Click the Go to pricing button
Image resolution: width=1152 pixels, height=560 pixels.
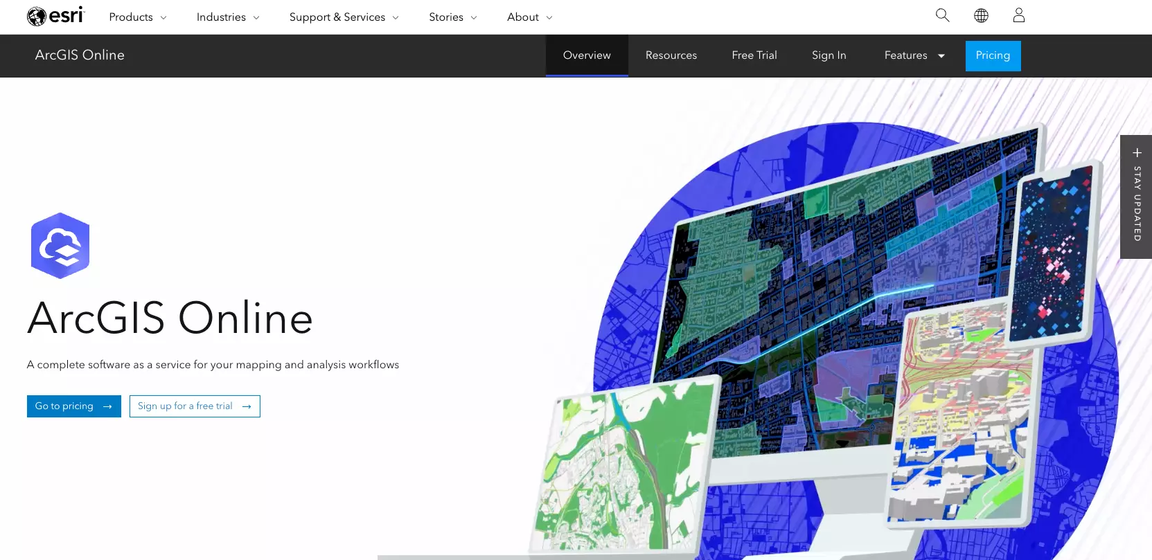pos(74,406)
